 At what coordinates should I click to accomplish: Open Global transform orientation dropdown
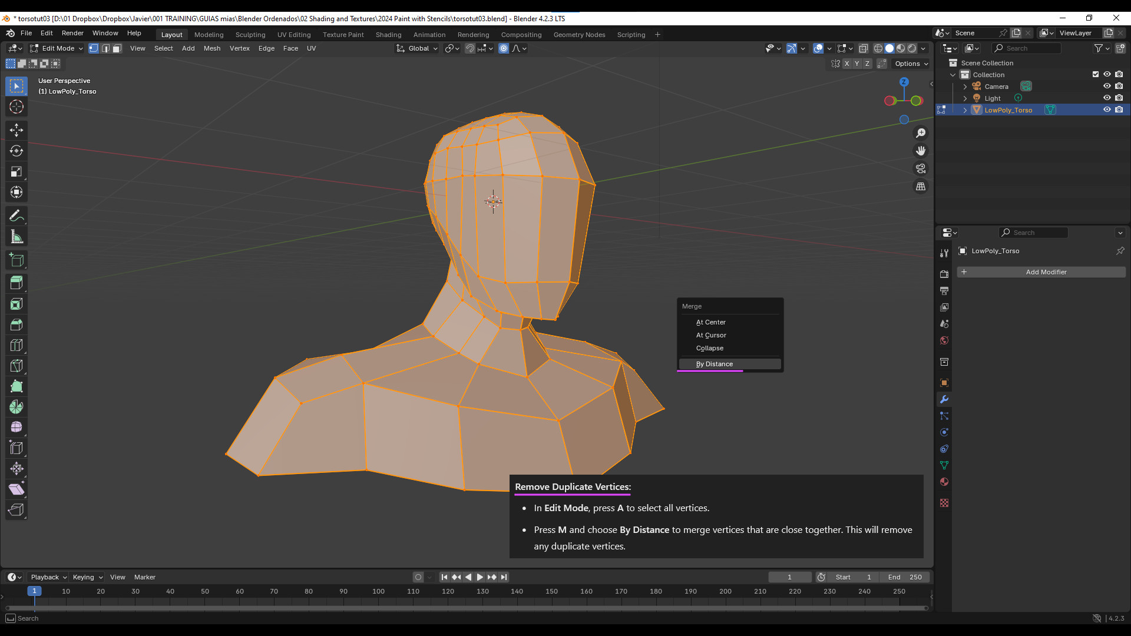[x=418, y=48]
